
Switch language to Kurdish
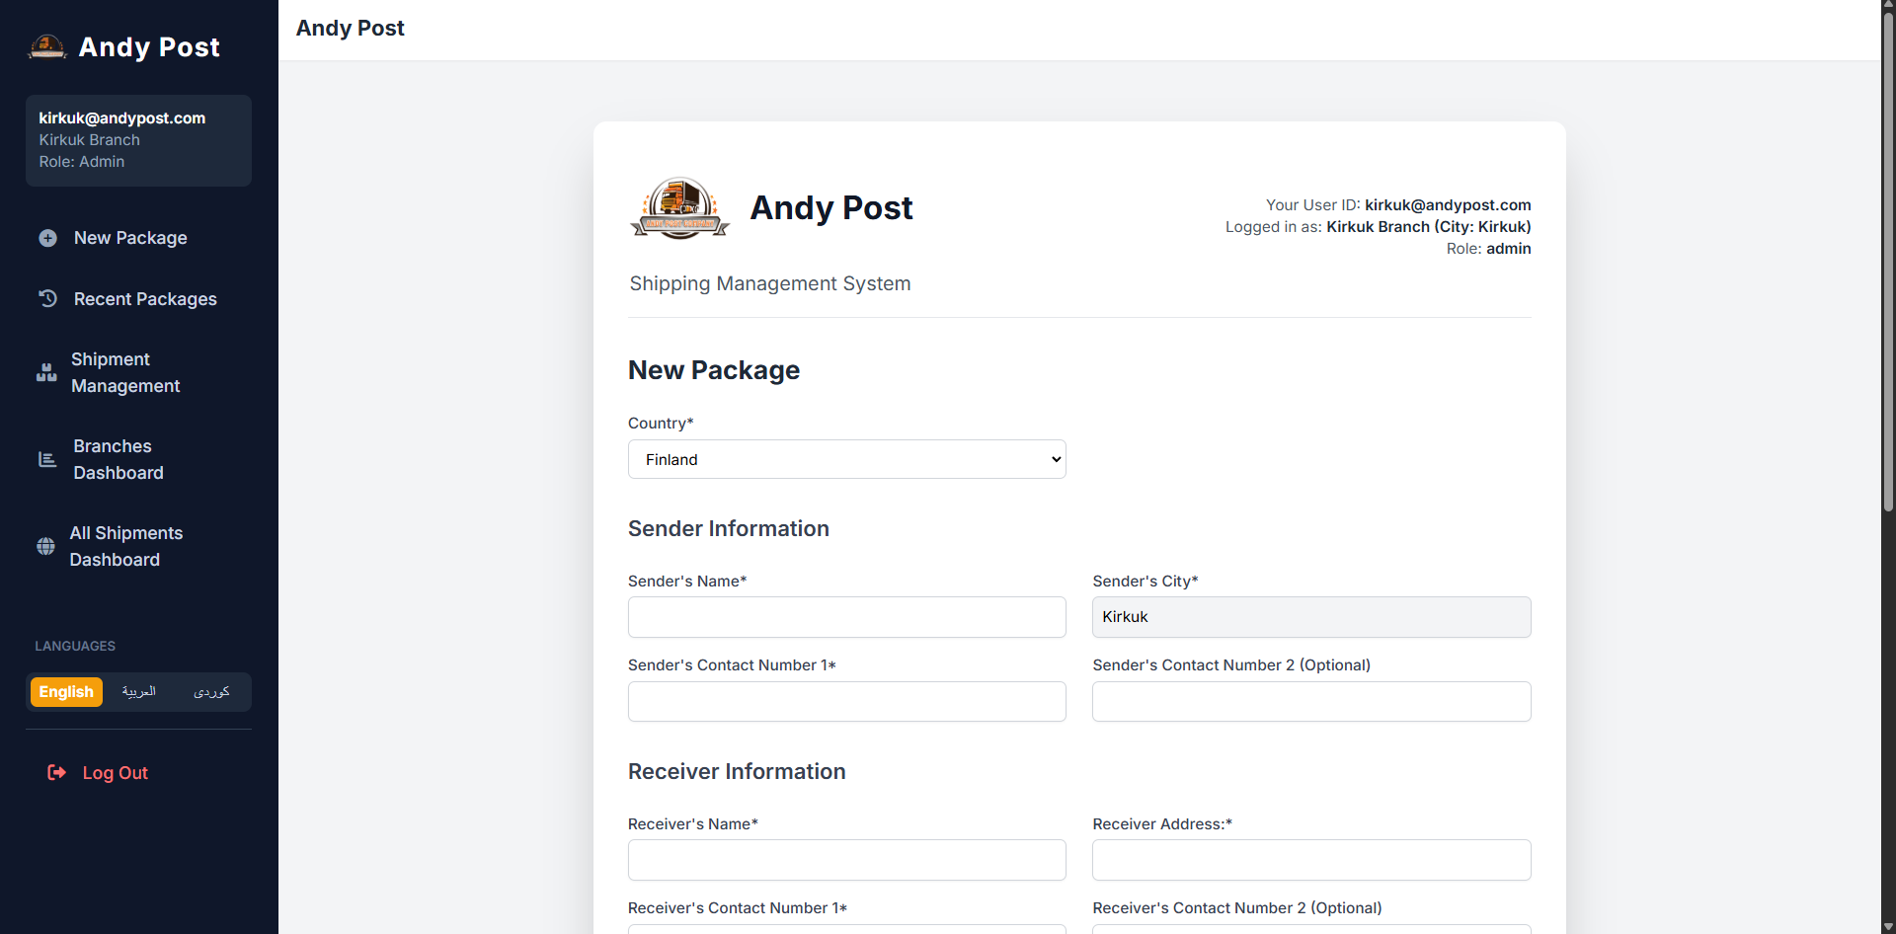(211, 692)
